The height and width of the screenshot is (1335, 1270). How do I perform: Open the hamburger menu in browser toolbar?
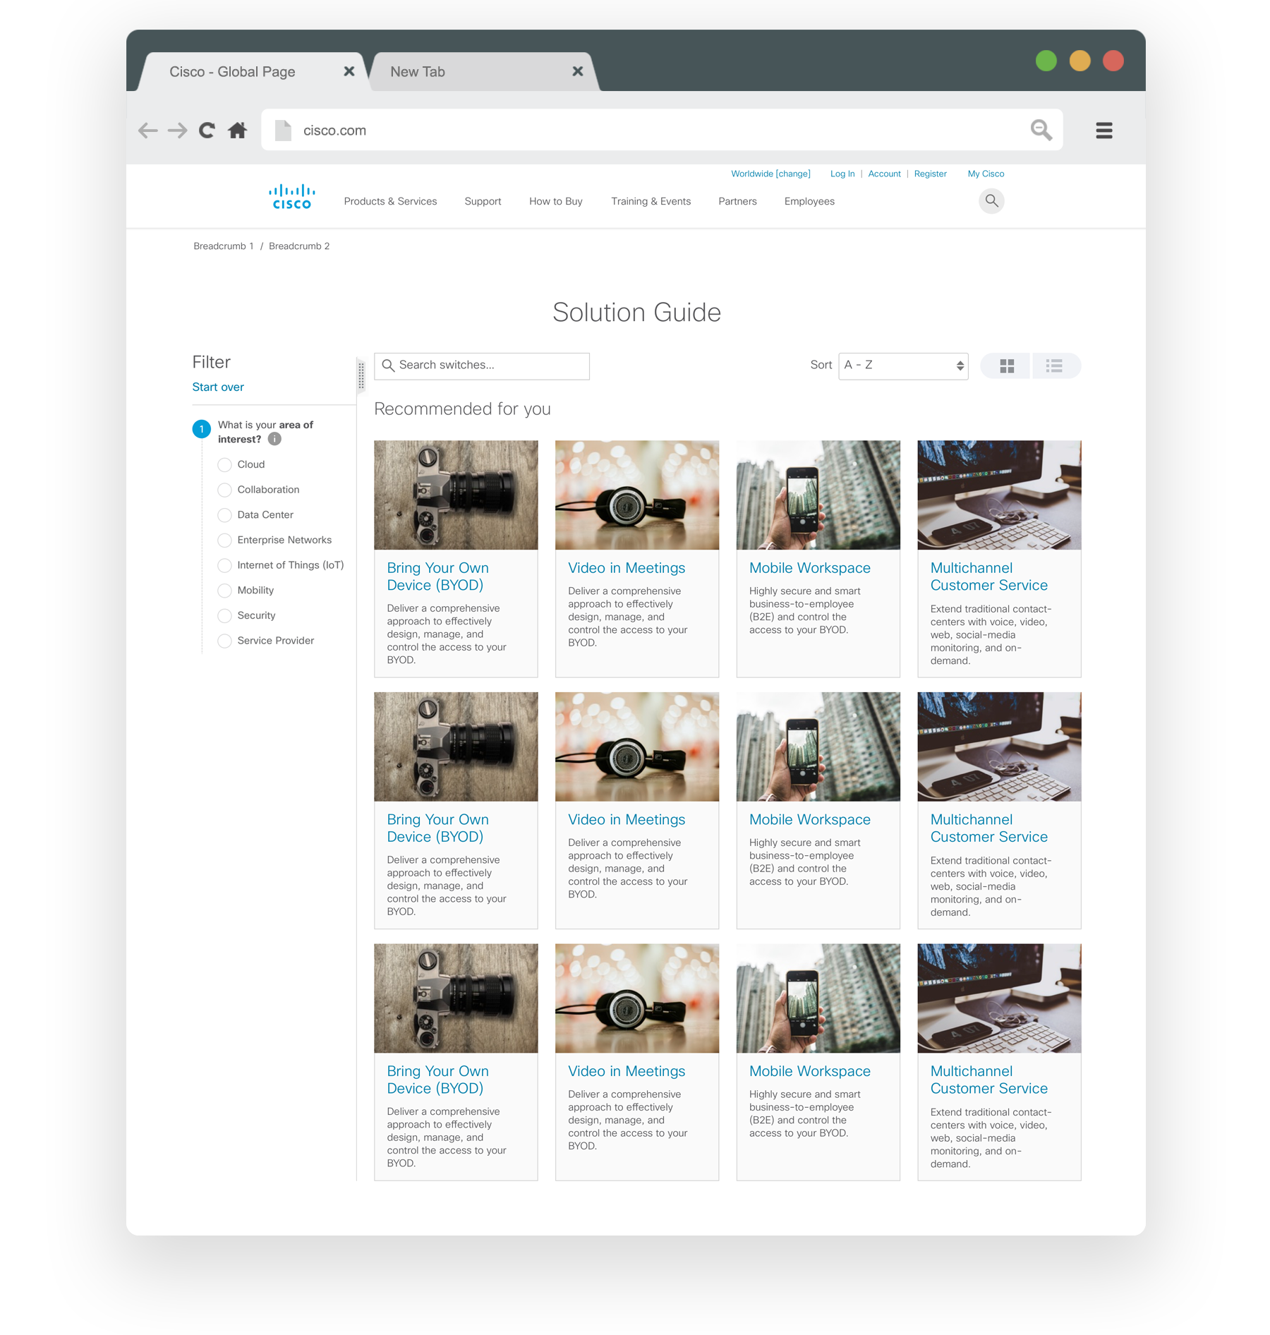coord(1103,131)
